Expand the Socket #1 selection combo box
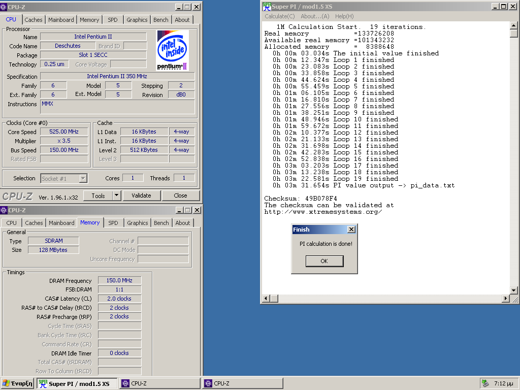Image resolution: width=520 pixels, height=390 pixels. click(83, 178)
